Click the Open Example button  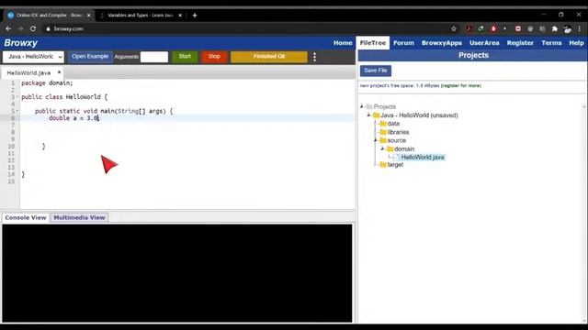(90, 57)
